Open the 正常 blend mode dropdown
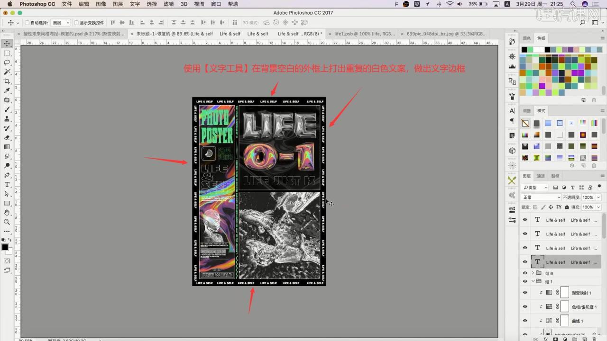This screenshot has height=341, width=607. tap(541, 197)
